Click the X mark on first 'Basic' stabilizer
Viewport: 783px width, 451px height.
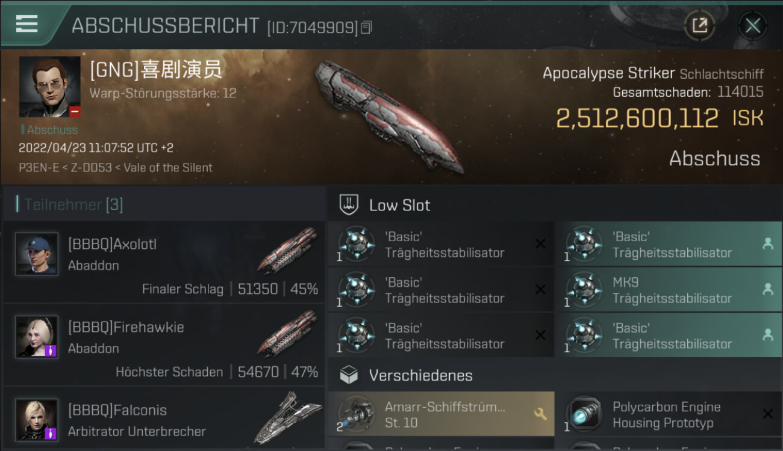540,244
